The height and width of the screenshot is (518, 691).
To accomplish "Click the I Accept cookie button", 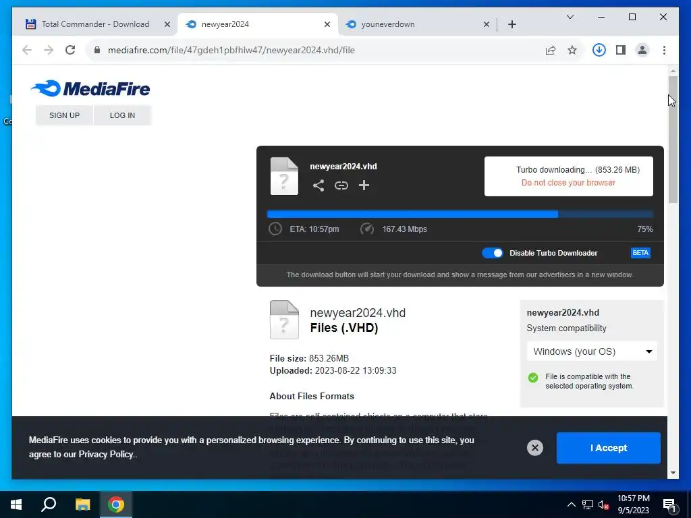I will (x=609, y=448).
